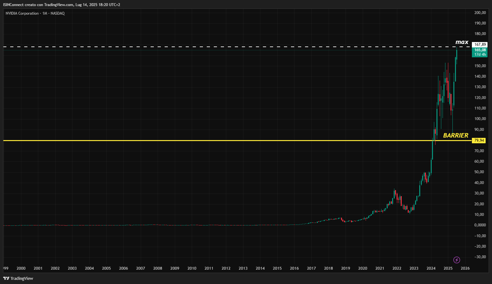Click the 2004 year label
The image size is (492, 284).
(89, 268)
